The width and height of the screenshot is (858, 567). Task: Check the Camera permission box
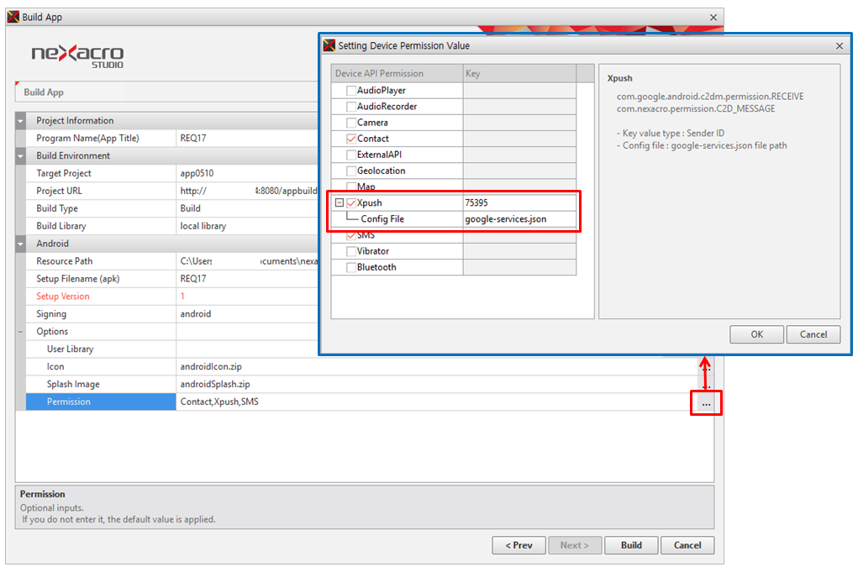[351, 123]
